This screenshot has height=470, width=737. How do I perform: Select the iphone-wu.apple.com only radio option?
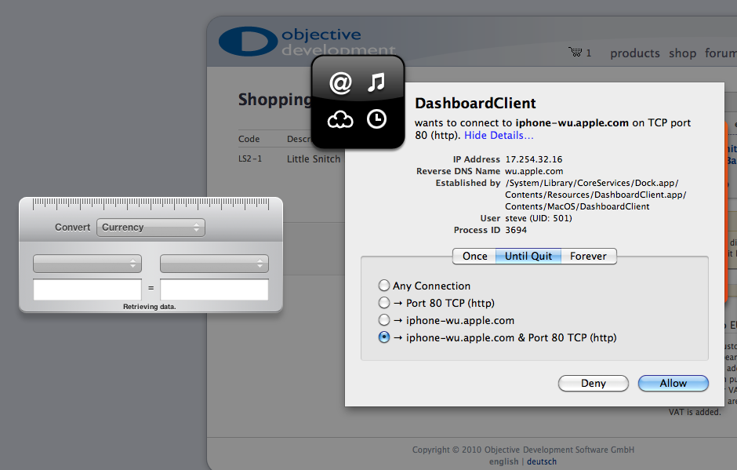click(x=384, y=320)
